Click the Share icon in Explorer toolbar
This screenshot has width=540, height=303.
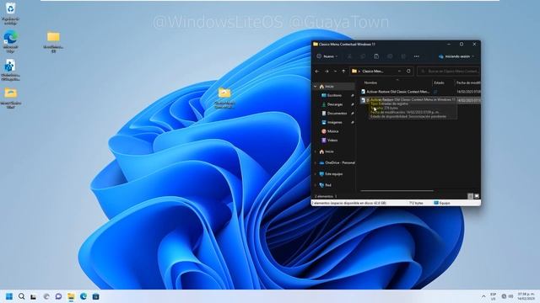(x=403, y=56)
